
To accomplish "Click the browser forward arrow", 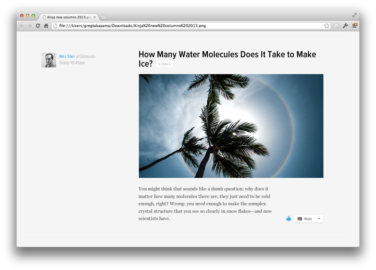I will (x=30, y=26).
